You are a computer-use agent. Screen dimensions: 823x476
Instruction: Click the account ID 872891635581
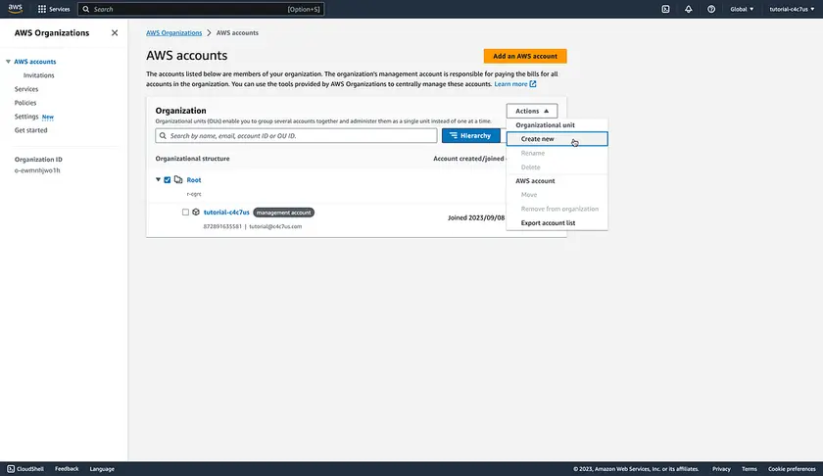[x=222, y=226]
